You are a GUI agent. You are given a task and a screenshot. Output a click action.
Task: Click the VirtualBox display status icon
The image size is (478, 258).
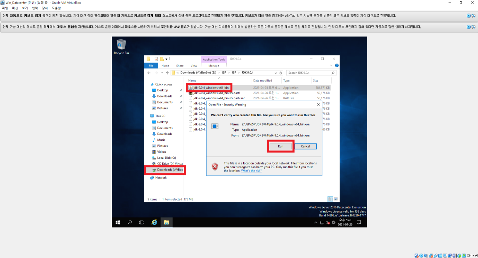(445, 255)
